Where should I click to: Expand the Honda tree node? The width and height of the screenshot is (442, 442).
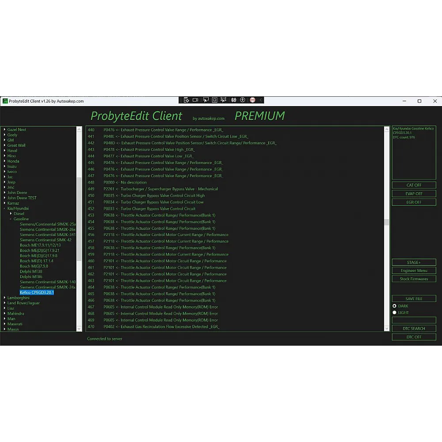click(x=5, y=161)
